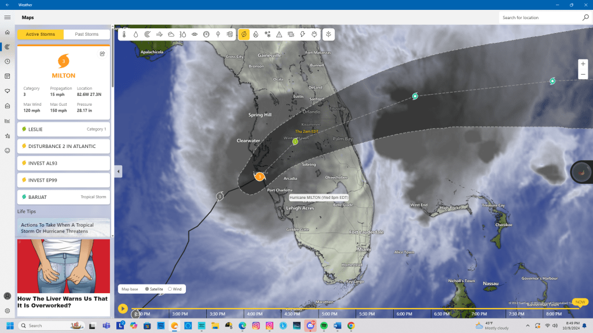This screenshot has width=593, height=333.
Task: Zoom in on the map
Action: (583, 64)
